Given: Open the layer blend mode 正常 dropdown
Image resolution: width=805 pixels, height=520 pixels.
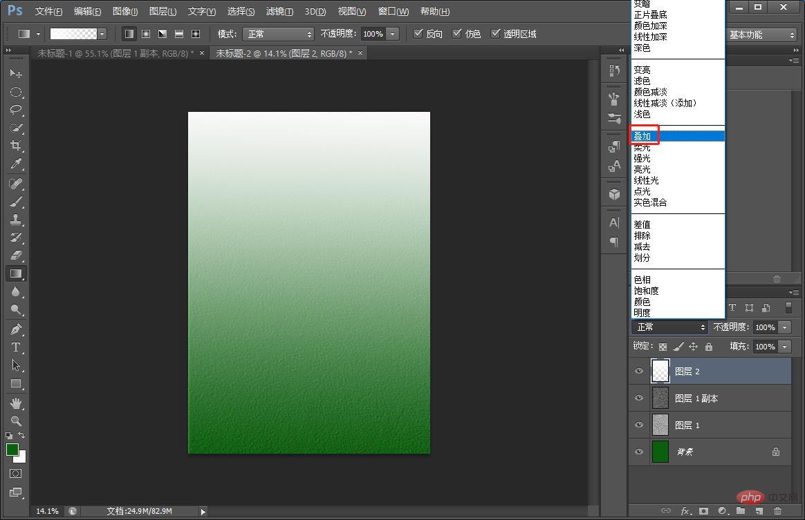Looking at the screenshot, I should (x=669, y=327).
